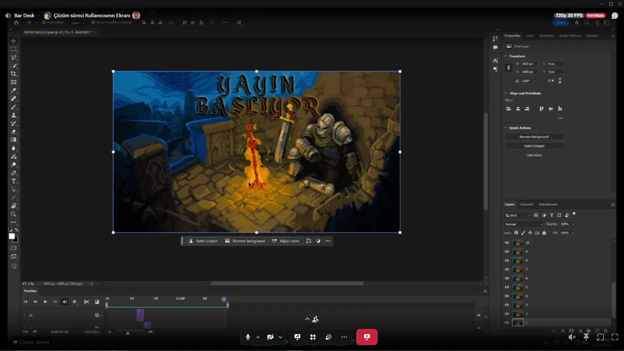The width and height of the screenshot is (624, 351).
Task: Select the Crop tool
Action: (x=14, y=74)
